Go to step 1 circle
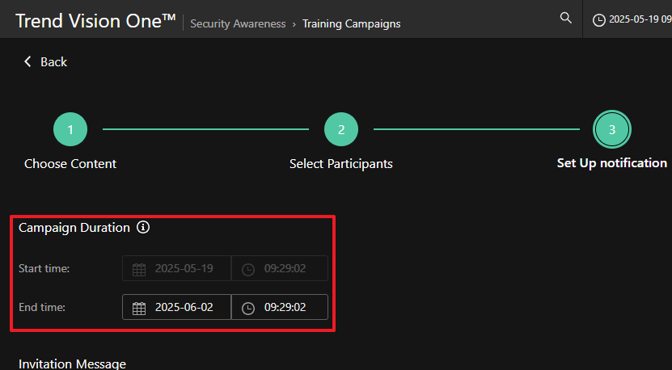Viewport: 672px width, 370px height. coord(70,129)
